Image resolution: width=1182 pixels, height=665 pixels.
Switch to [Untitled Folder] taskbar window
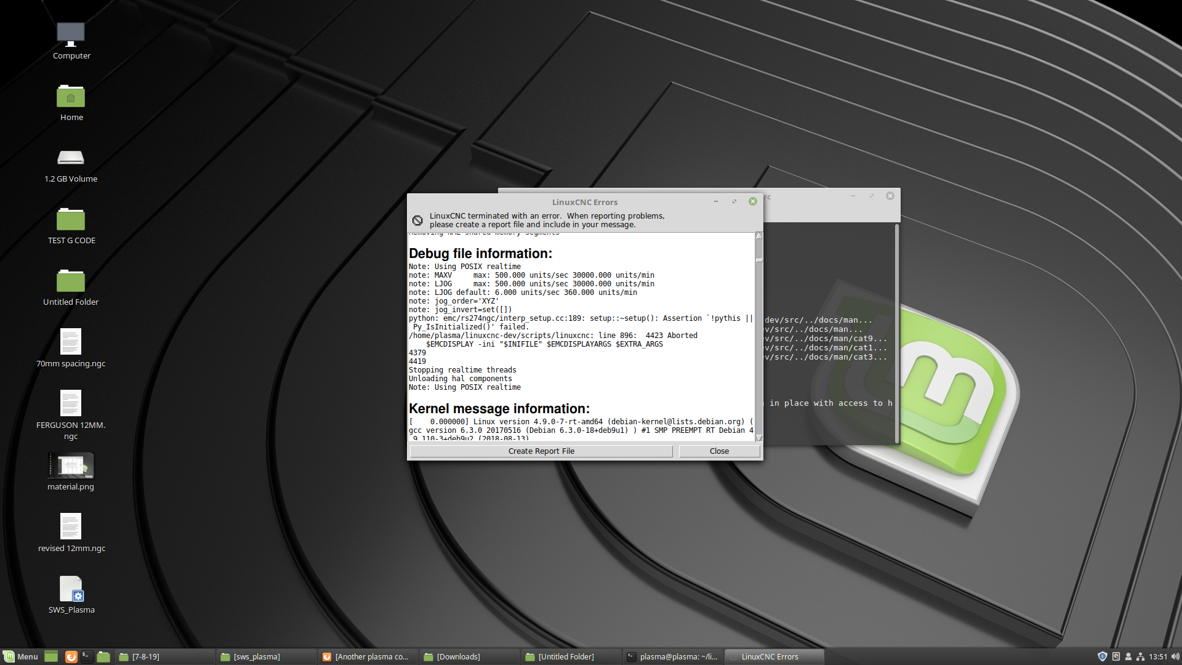pyautogui.click(x=571, y=657)
